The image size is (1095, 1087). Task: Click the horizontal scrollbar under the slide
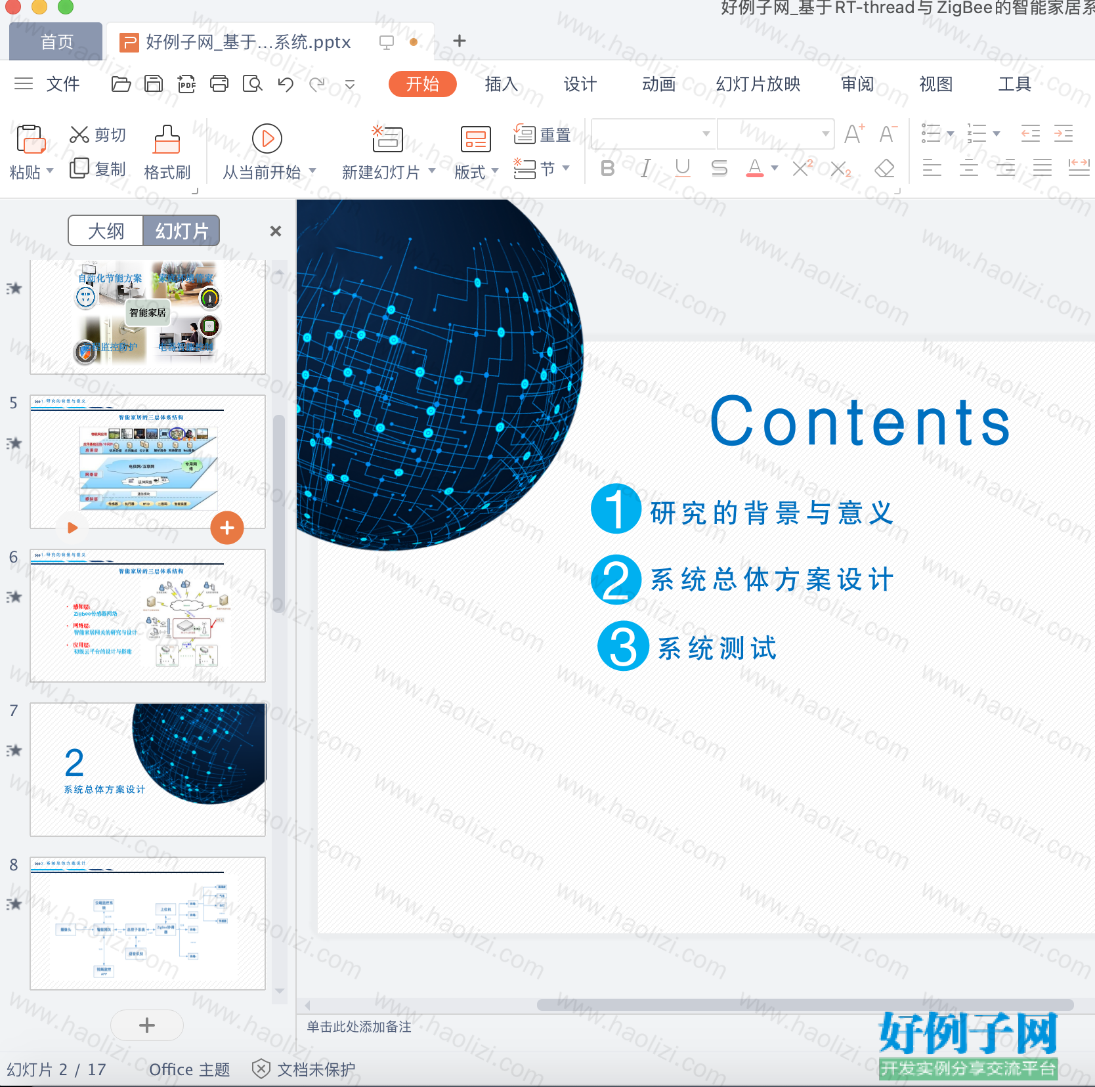pyautogui.click(x=805, y=1005)
